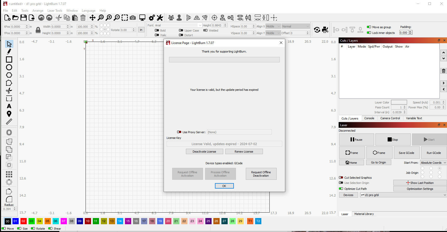
Task: Open the File menu
Action: point(5,11)
